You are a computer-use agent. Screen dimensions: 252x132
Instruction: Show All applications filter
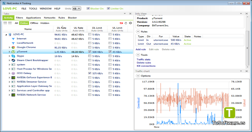[16, 23]
